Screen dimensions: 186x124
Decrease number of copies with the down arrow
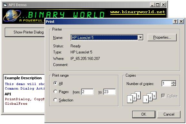tap(173, 85)
